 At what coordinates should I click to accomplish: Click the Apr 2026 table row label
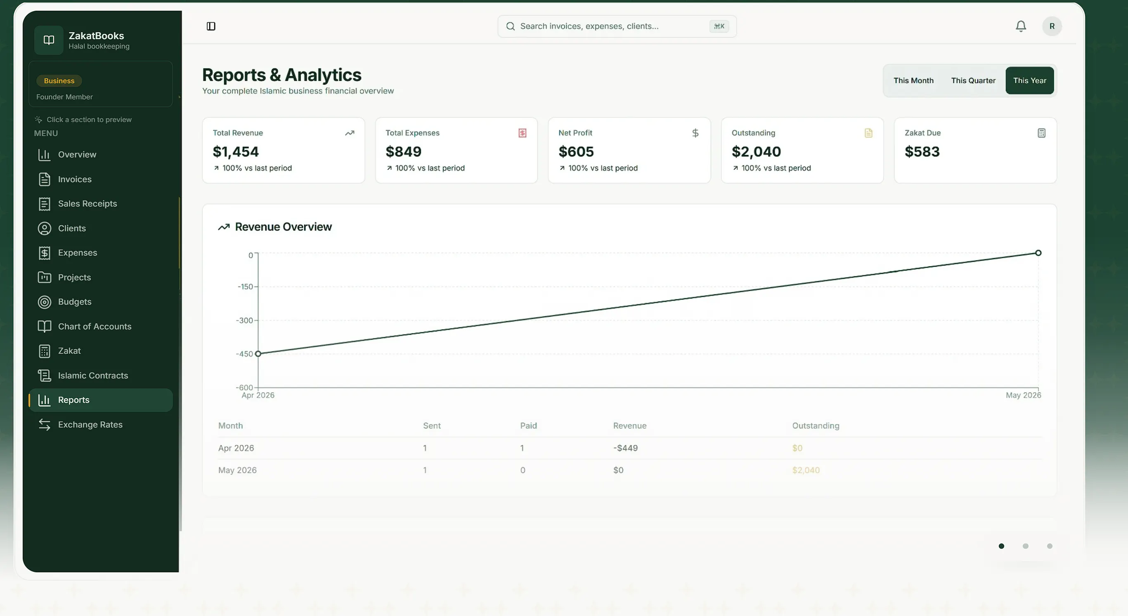click(236, 448)
